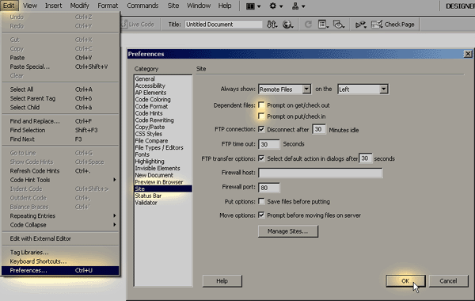This screenshot has width=475, height=301.
Task: Choose Tag Libraries... in Edit menu
Action: [x=61, y=252]
